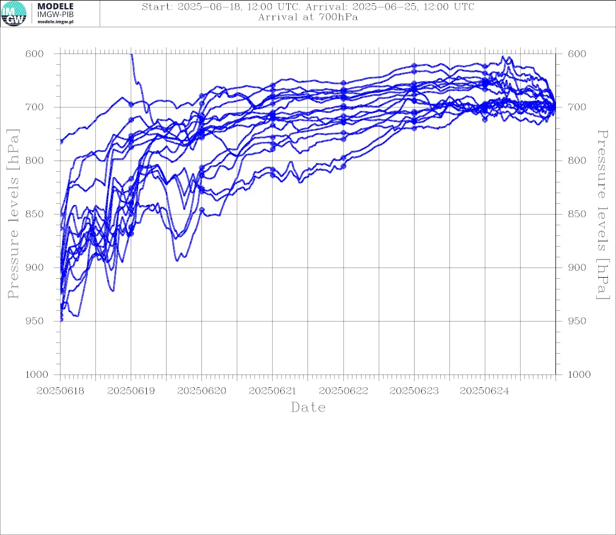The image size is (616, 535).
Task: Click the right axis 700 label
Action: [x=577, y=107]
